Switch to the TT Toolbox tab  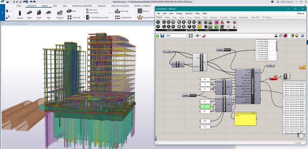pyautogui.click(x=267, y=18)
